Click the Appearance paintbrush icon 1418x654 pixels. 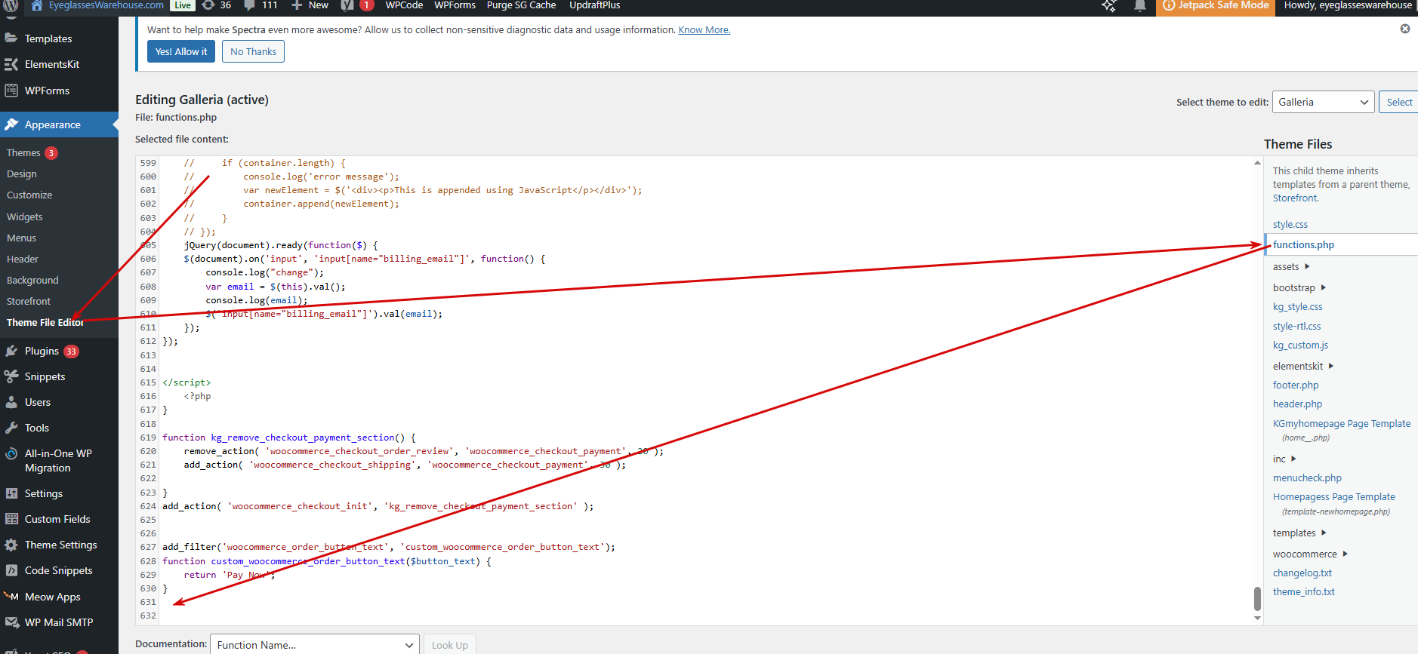[11, 124]
